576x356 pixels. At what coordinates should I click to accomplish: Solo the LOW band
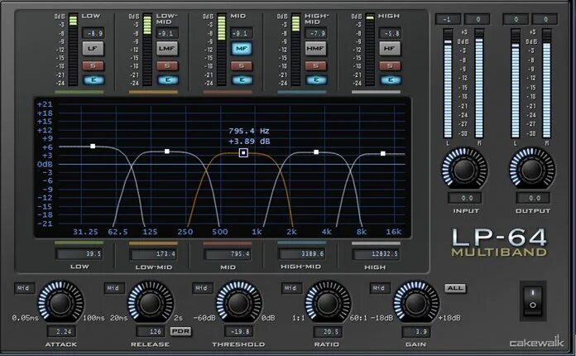93,65
